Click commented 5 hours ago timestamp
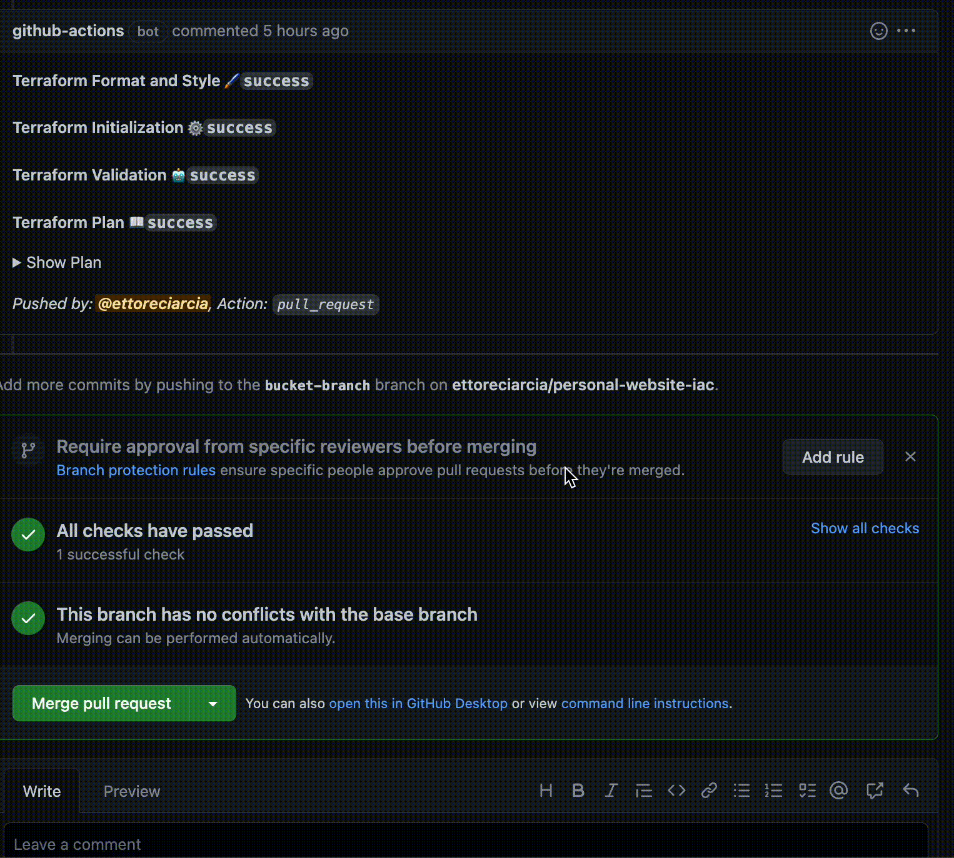This screenshot has width=954, height=858. point(260,31)
